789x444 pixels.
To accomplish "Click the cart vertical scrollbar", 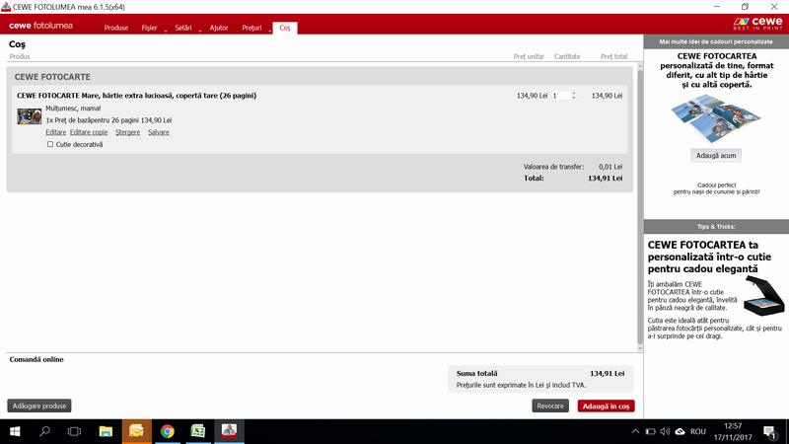I will tap(640, 206).
